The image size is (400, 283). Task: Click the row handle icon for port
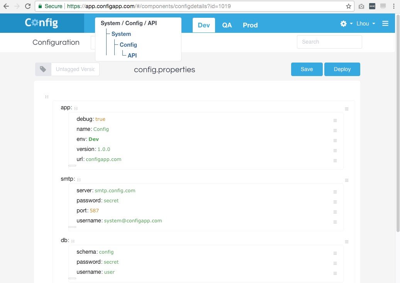335,212
